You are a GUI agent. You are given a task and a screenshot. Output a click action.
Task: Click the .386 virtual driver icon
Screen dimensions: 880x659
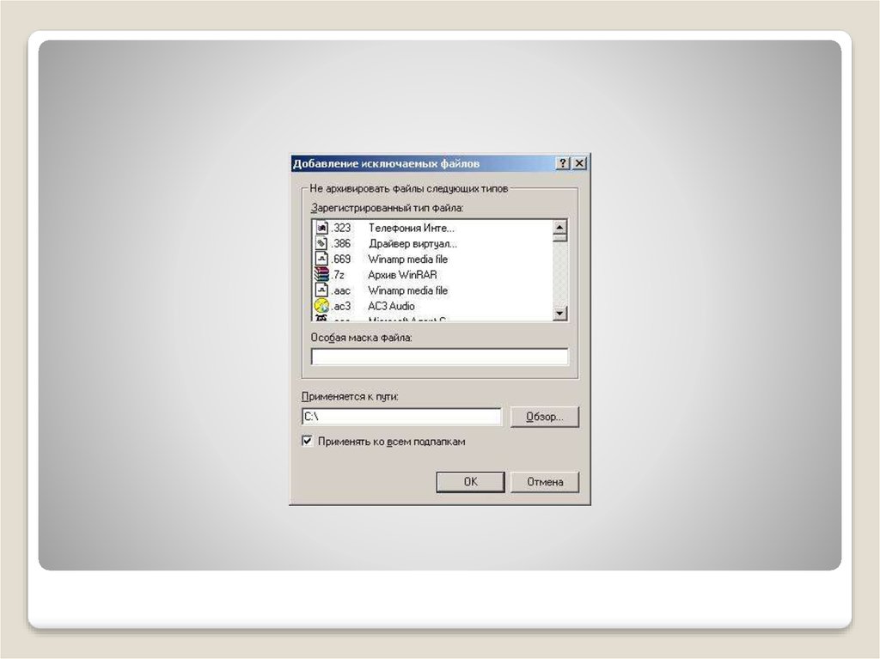point(322,244)
